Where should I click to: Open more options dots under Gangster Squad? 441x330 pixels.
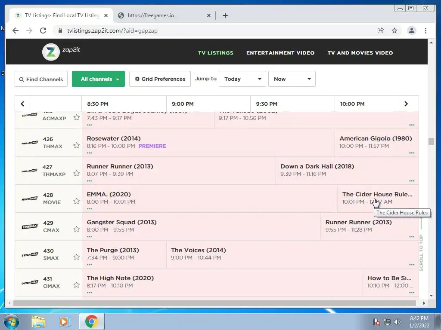(x=90, y=237)
